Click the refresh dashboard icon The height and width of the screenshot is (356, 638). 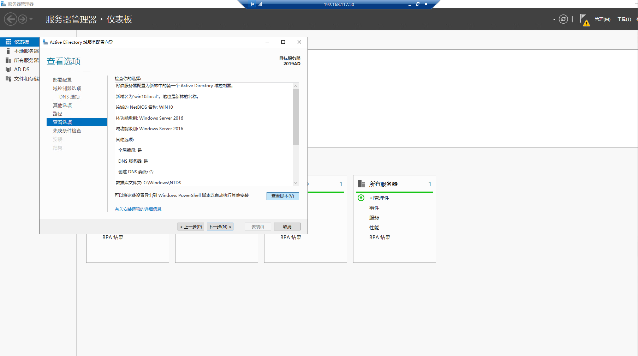(x=563, y=19)
